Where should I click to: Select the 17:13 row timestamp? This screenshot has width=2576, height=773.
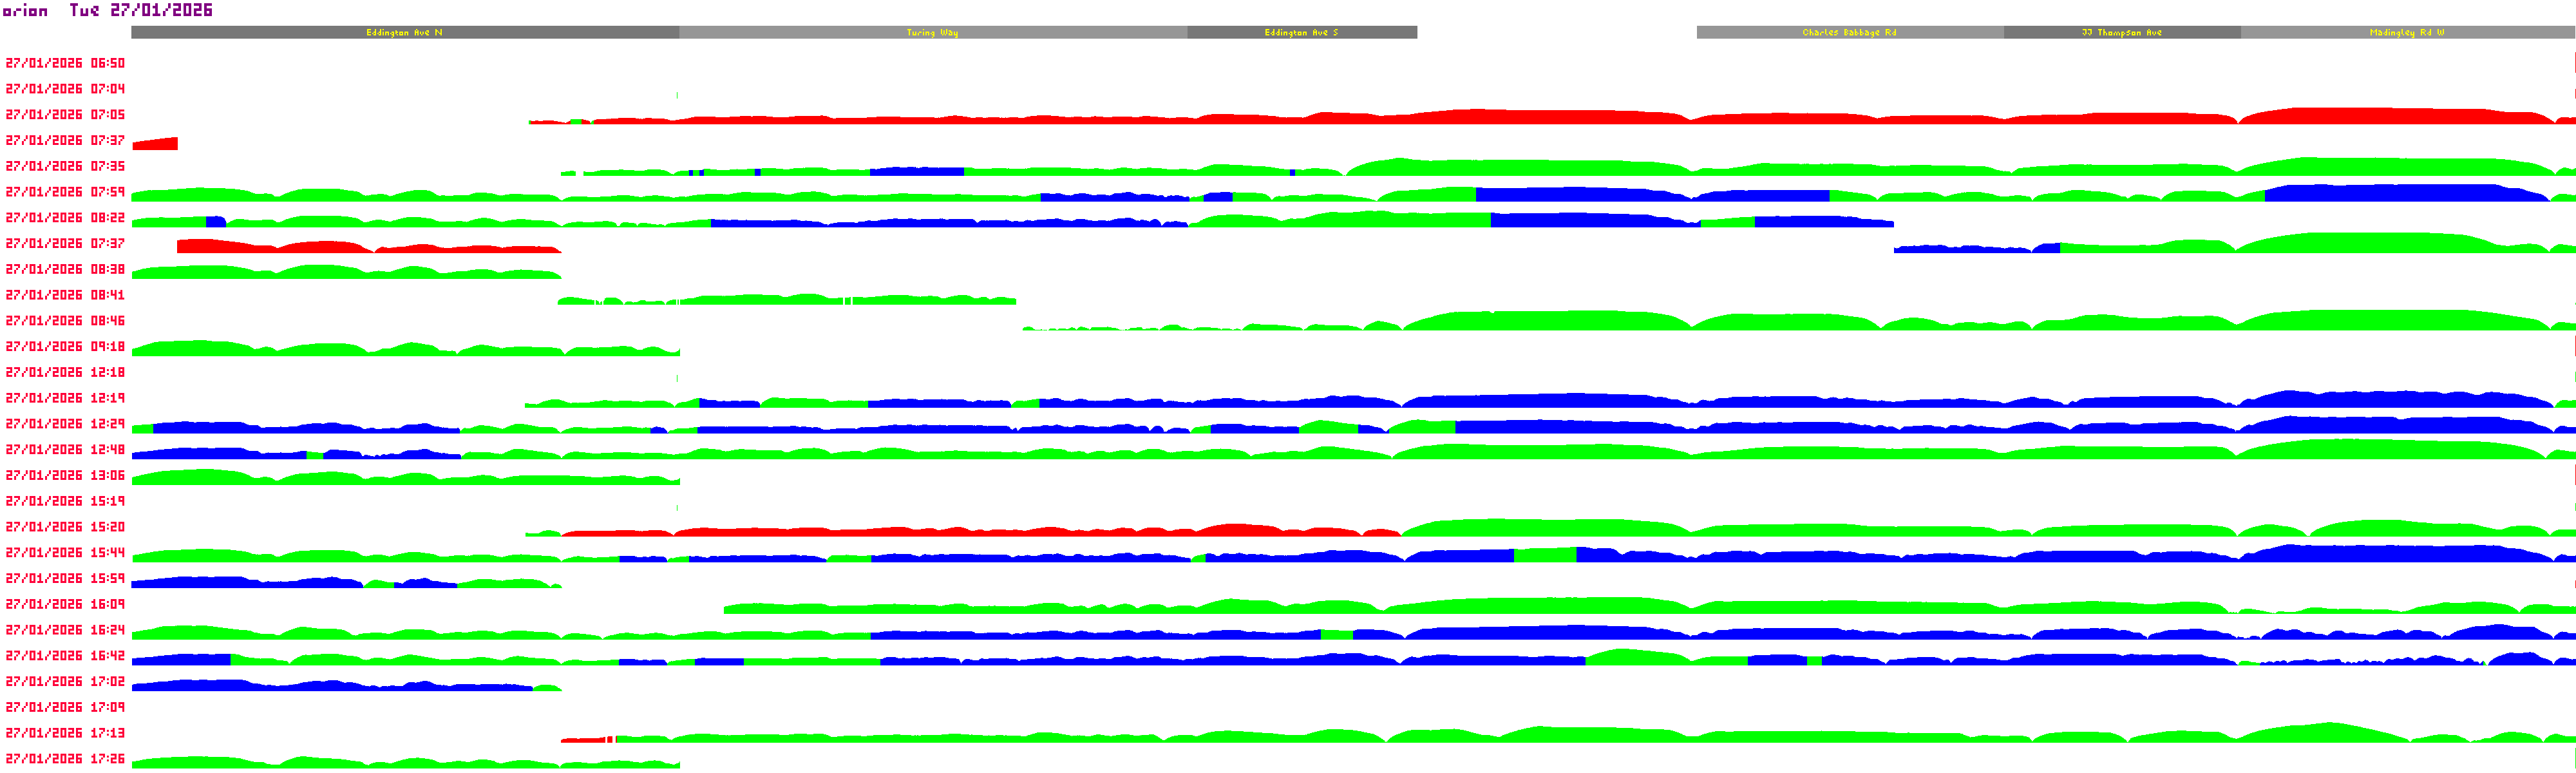pos(65,733)
